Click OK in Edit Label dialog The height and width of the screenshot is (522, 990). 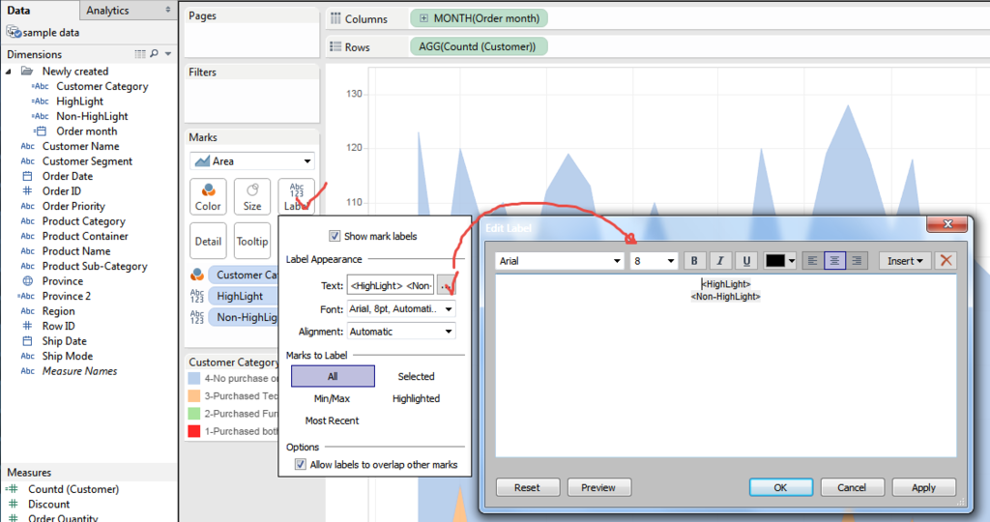(780, 487)
